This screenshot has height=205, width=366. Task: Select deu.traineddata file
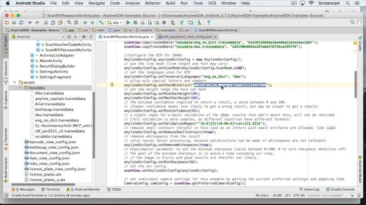tap(49, 115)
